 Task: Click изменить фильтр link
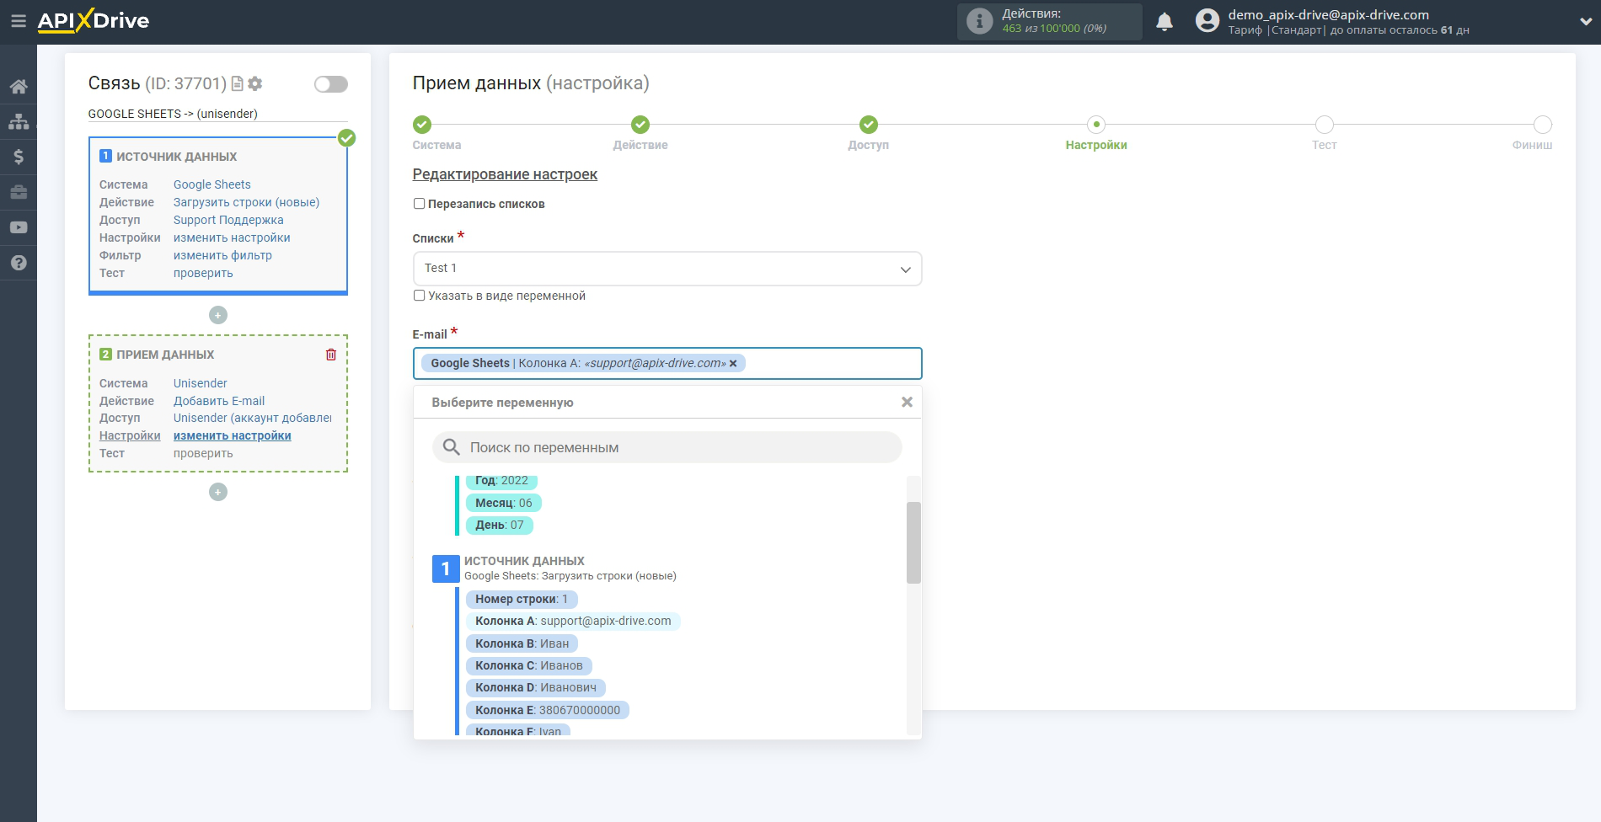click(222, 255)
